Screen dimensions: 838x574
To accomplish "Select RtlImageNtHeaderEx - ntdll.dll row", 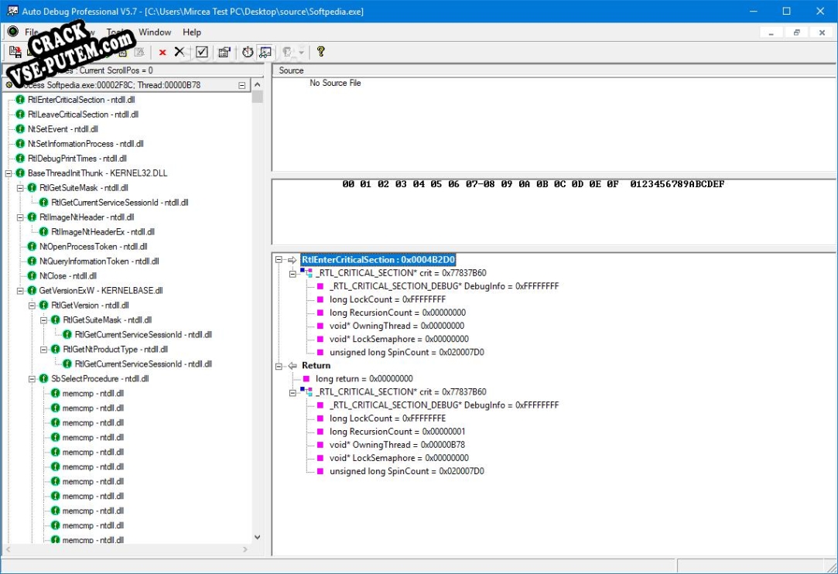I will 103,231.
